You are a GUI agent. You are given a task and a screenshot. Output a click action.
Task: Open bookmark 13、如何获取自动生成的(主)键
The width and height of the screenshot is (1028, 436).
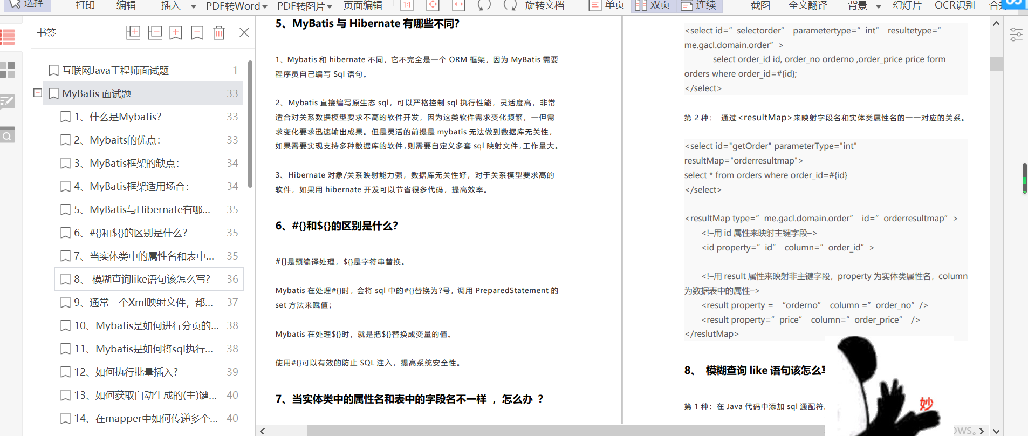149,395
